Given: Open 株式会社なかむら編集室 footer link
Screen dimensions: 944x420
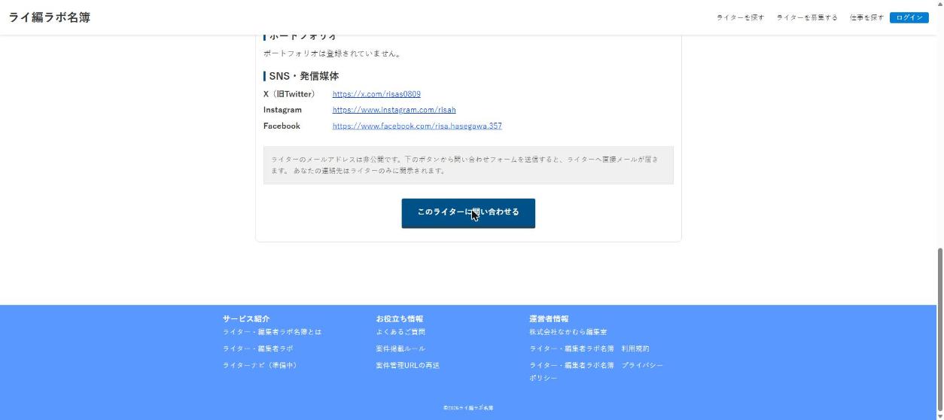Looking at the screenshot, I should tap(568, 332).
